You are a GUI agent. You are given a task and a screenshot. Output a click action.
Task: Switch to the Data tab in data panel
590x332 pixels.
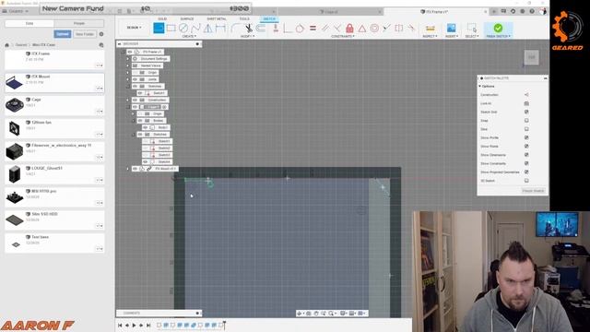tap(29, 23)
